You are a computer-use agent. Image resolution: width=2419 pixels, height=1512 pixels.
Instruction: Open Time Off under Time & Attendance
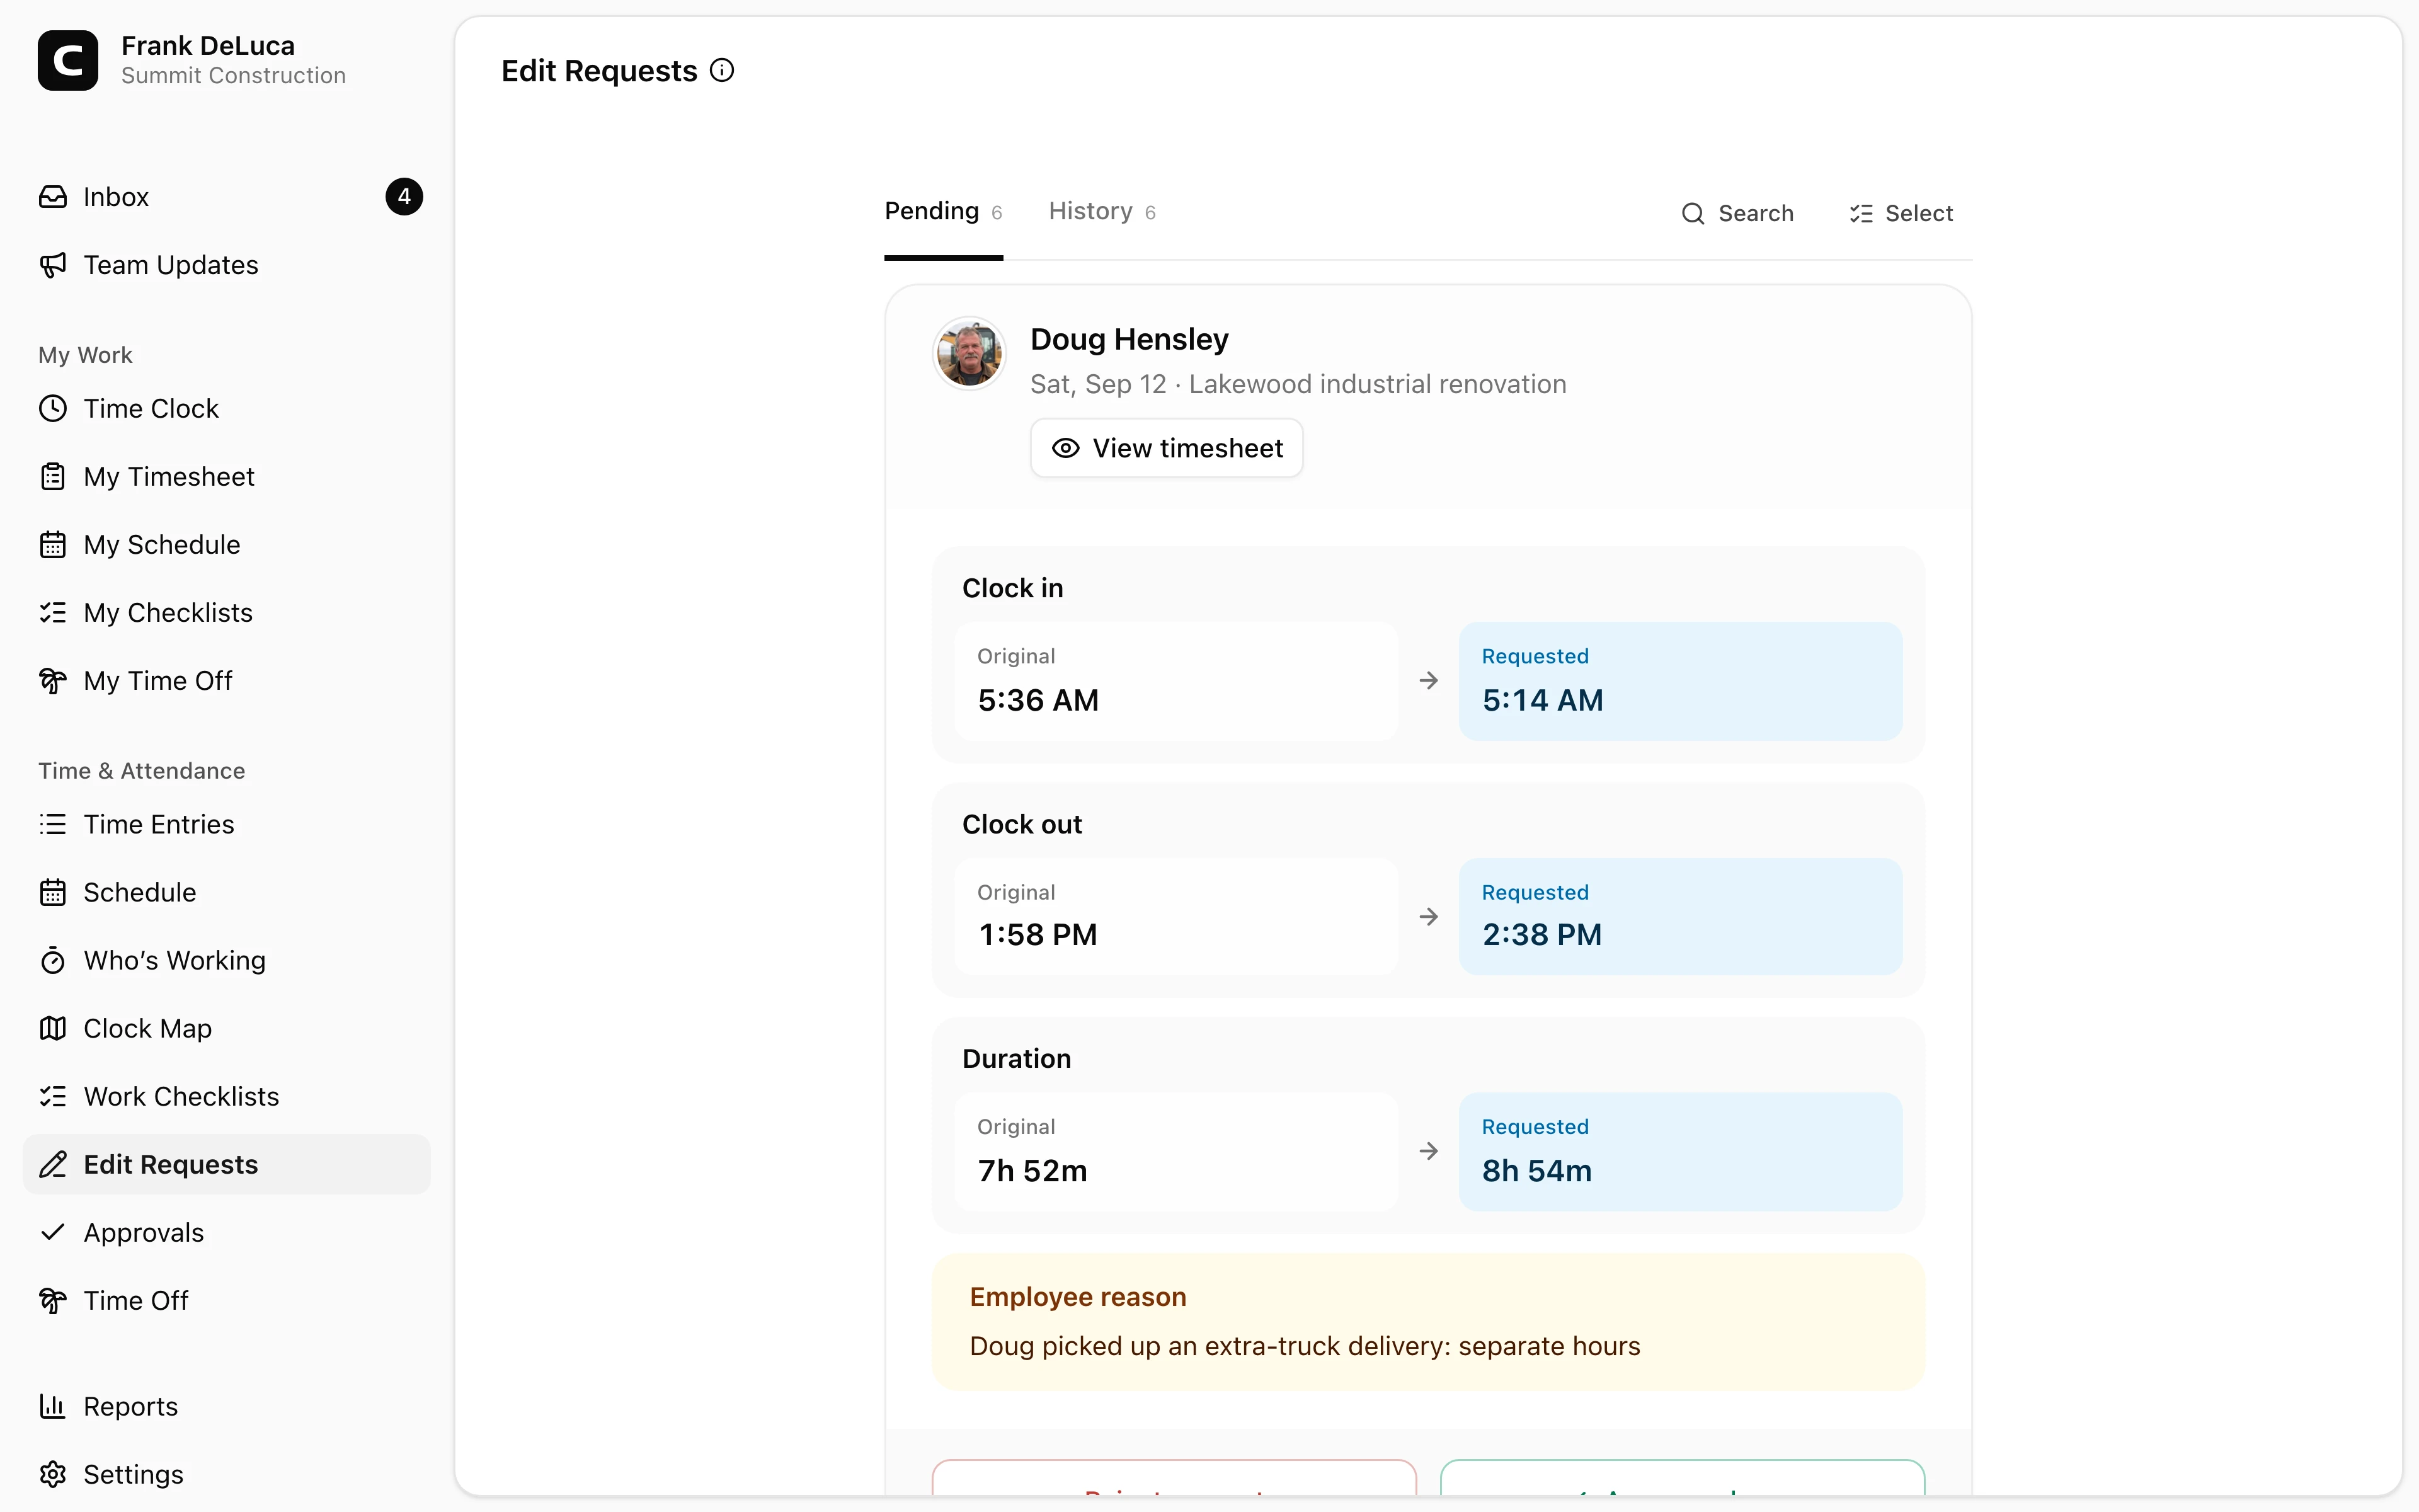coord(227,1301)
